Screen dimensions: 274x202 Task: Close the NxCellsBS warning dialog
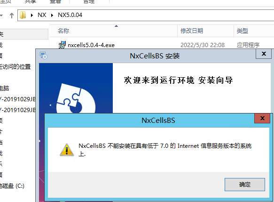tap(262, 118)
